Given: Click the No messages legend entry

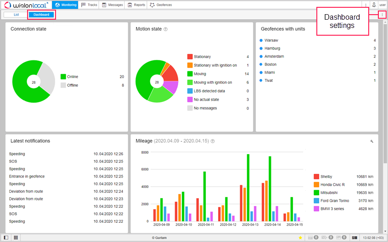Looking at the screenshot, I should [218, 108].
